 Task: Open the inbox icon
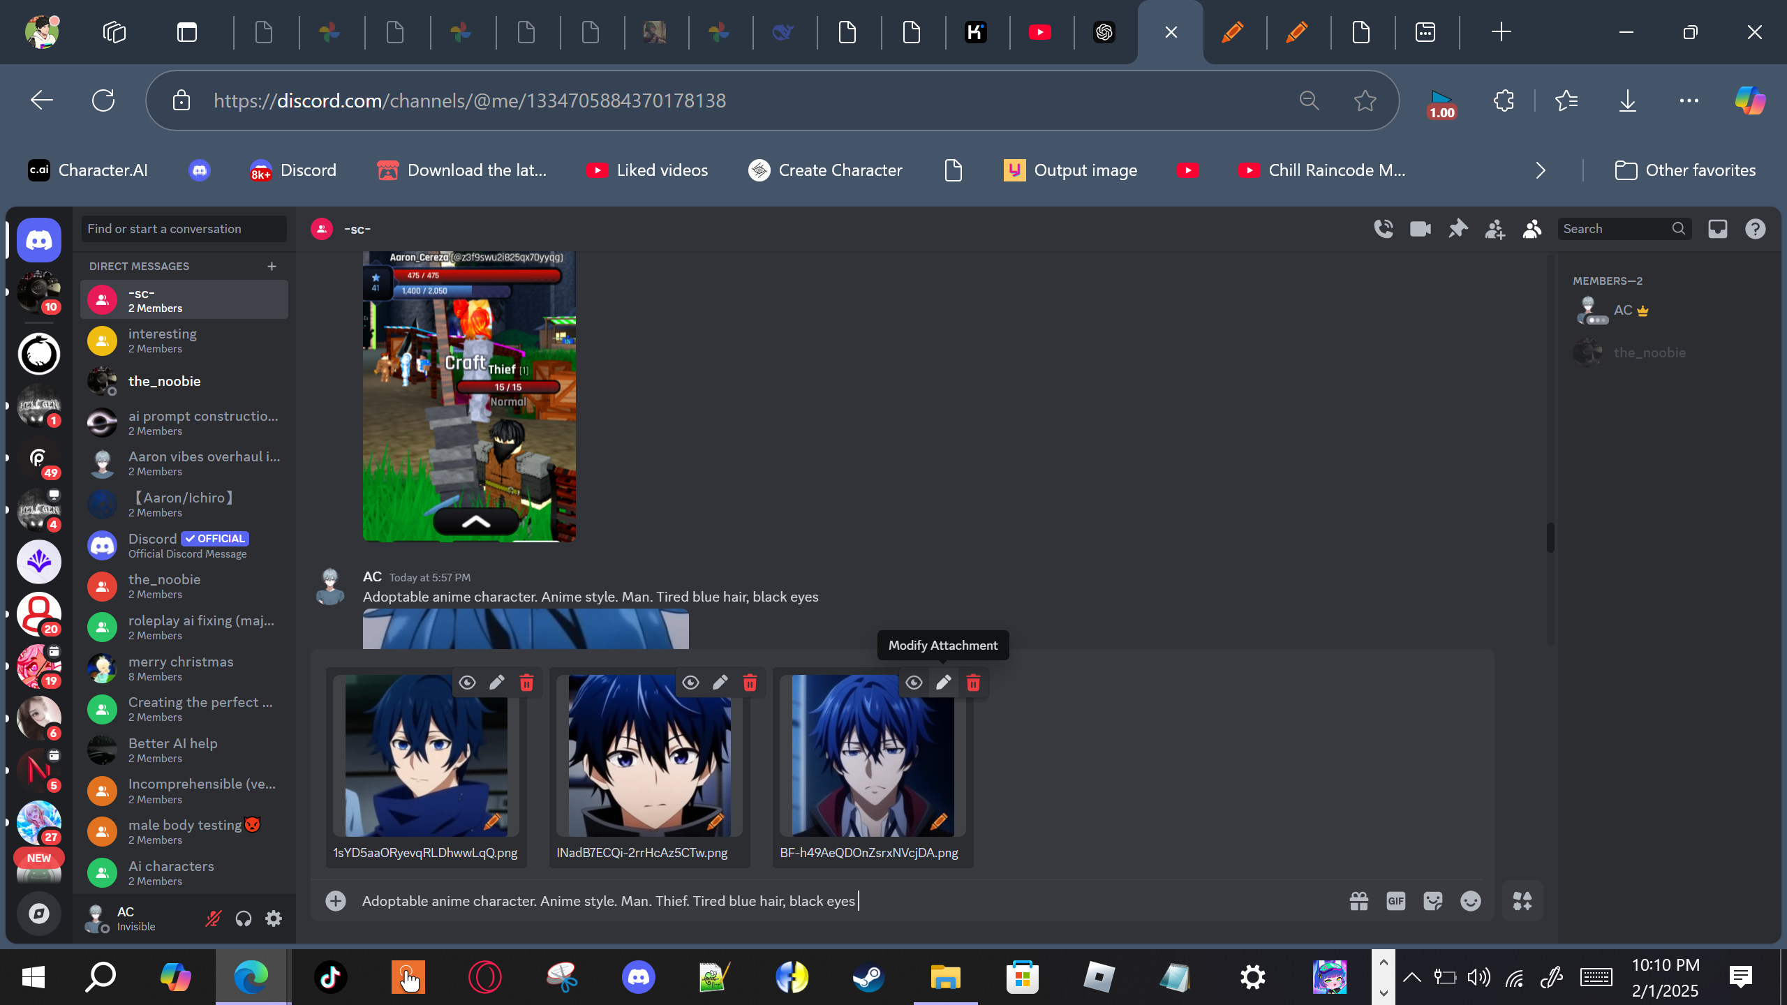[1718, 229]
